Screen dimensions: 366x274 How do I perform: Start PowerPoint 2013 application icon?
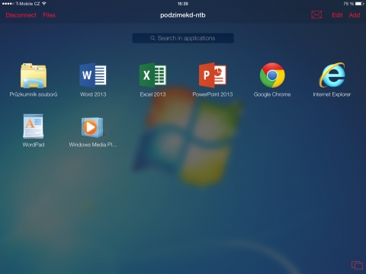[x=213, y=75]
